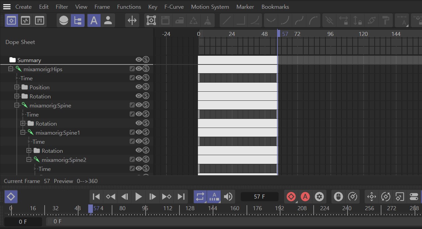Open the Filter menu

pyautogui.click(x=62, y=7)
